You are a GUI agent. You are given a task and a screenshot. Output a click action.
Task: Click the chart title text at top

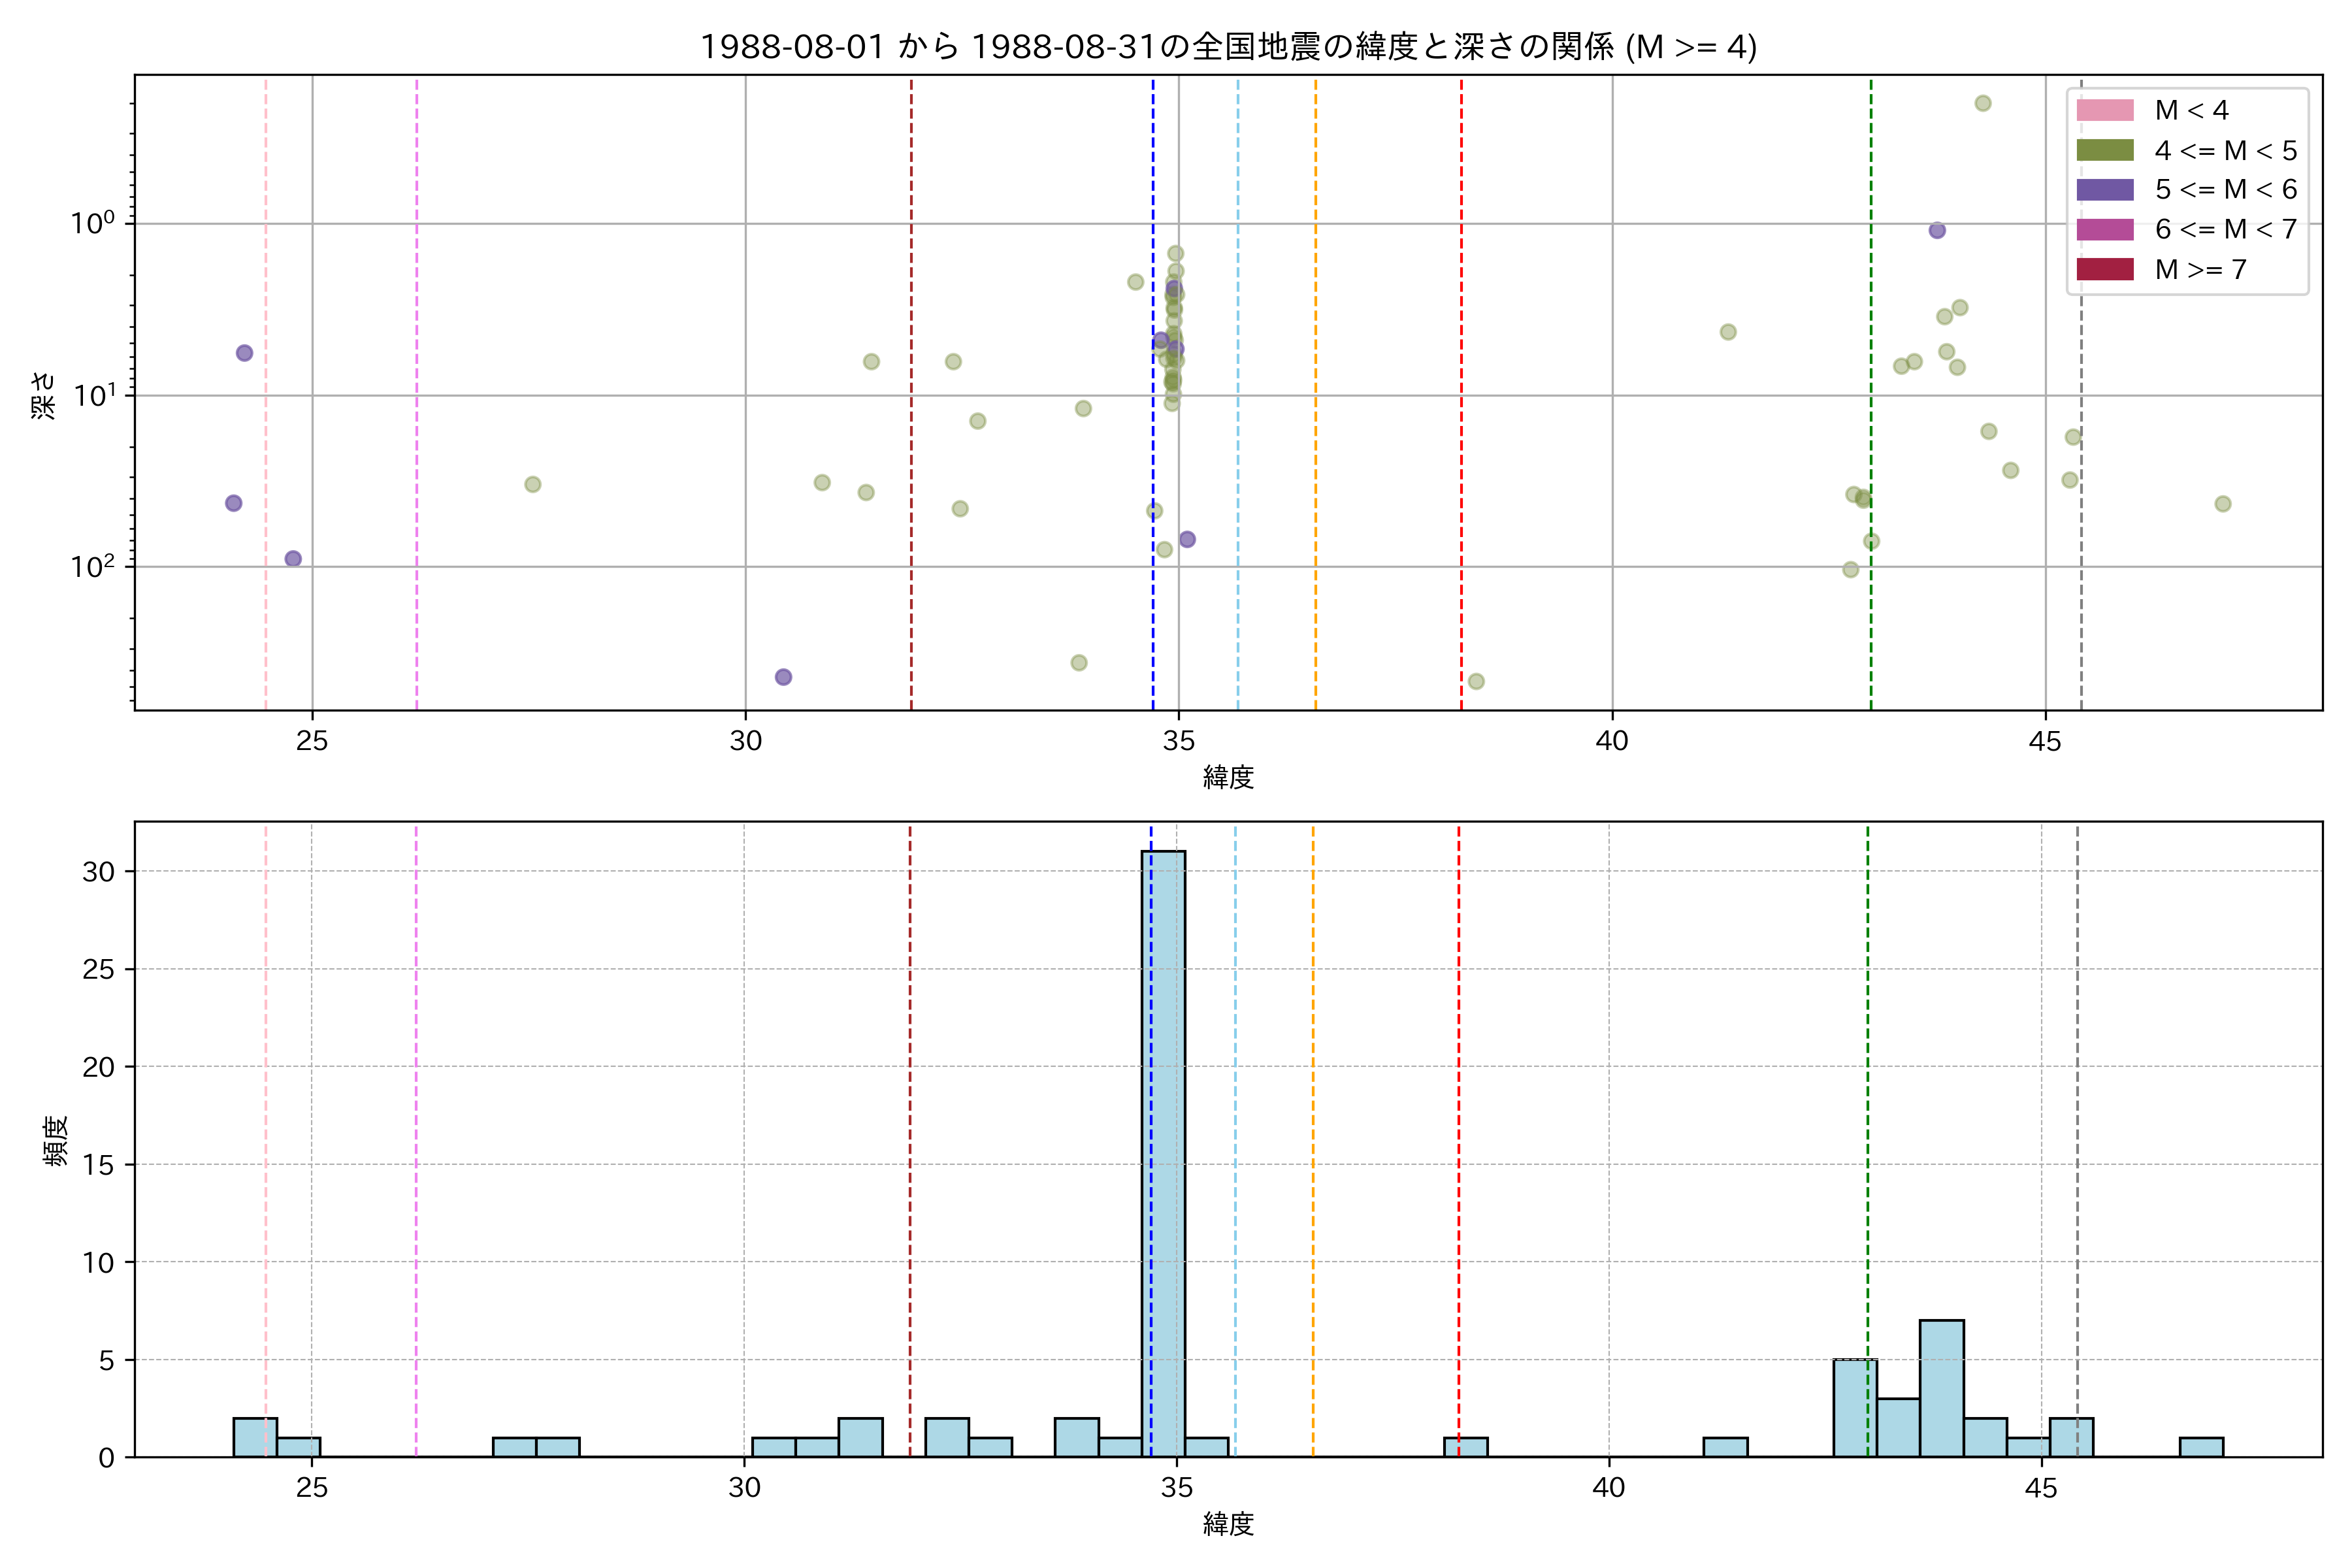pyautogui.click(x=1227, y=47)
